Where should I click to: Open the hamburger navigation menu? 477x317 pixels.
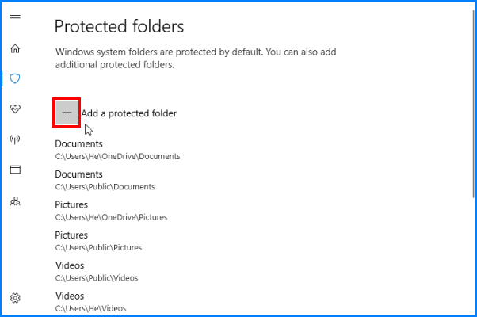15,17
